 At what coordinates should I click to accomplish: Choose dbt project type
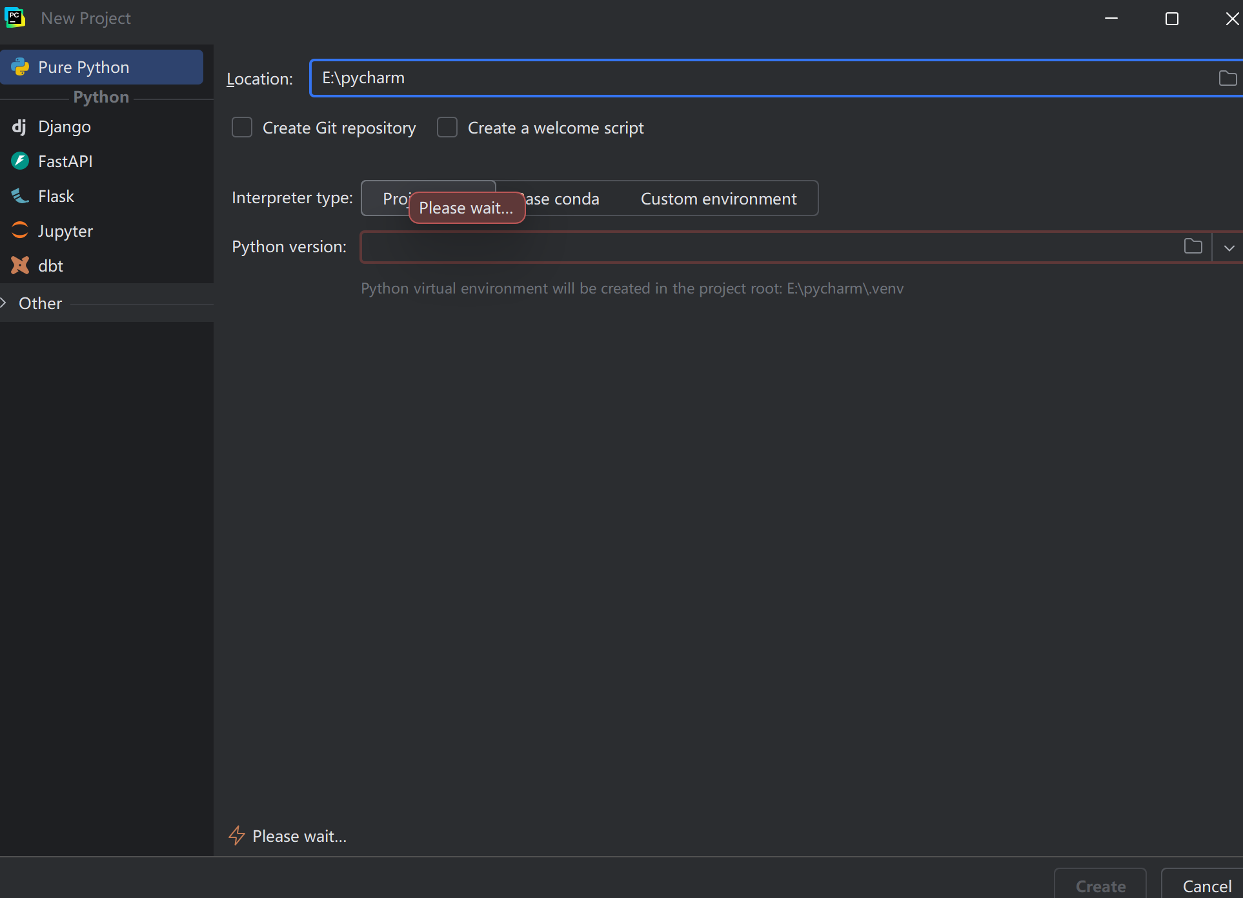coord(106,266)
